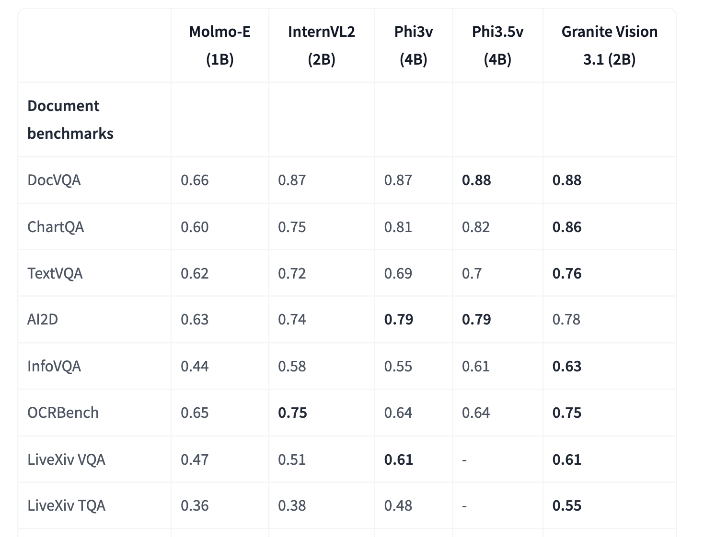
Task: Click InternVL2's bold OCRBench score 0.75
Action: (x=292, y=413)
